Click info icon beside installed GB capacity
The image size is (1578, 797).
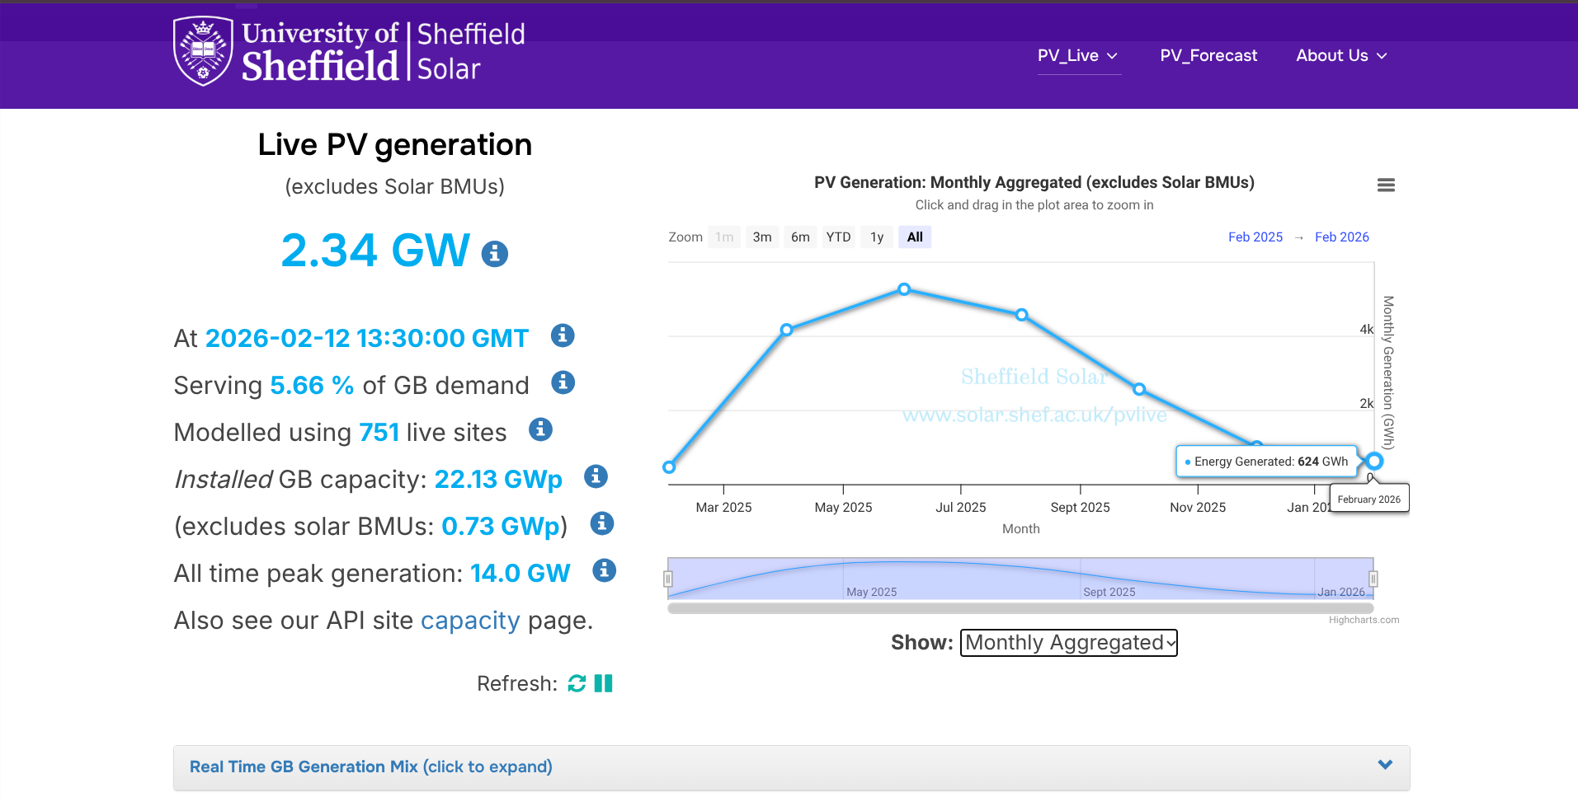pyautogui.click(x=596, y=476)
